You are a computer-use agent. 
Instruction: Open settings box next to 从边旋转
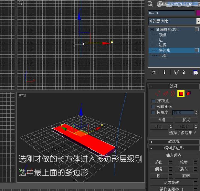point(195,183)
